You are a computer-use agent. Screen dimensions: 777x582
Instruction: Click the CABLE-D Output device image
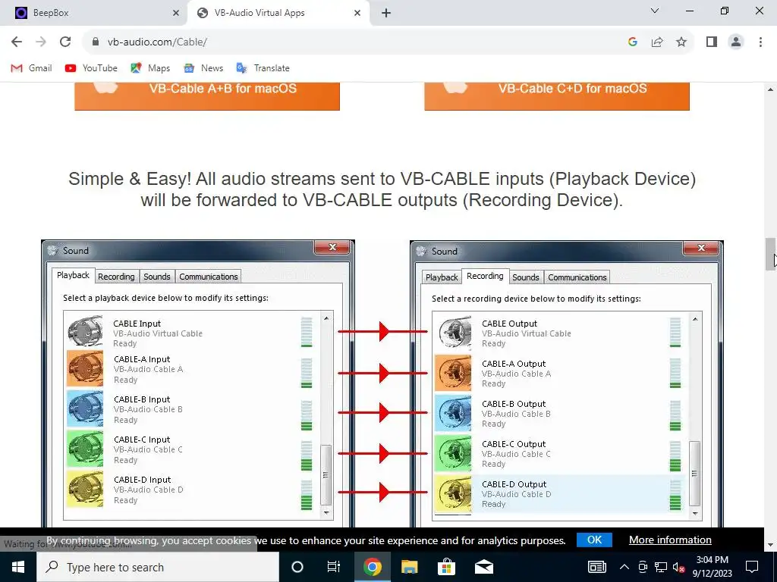click(453, 493)
